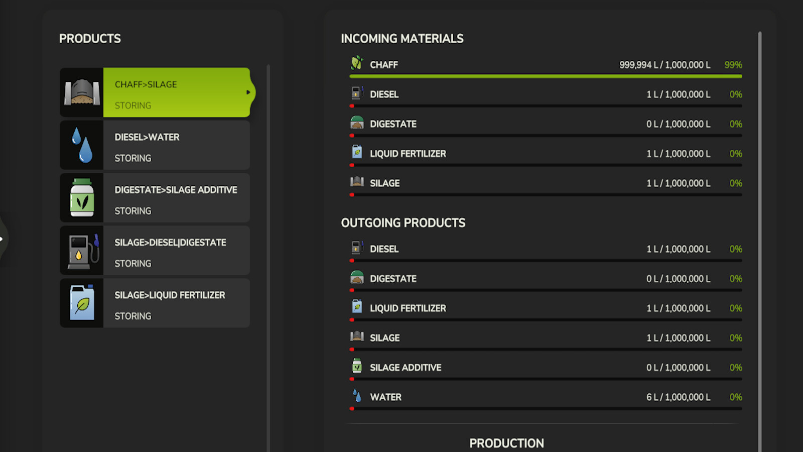The width and height of the screenshot is (803, 452).
Task: Click the silage bunker icon for Chaff>Silage
Action: point(82,92)
